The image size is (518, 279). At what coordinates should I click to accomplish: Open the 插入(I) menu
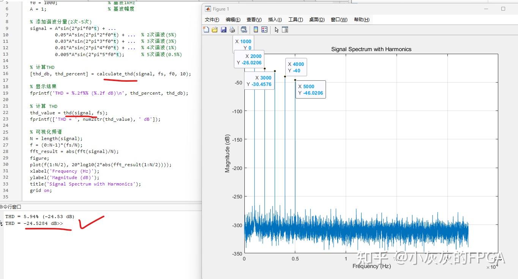coord(275,20)
